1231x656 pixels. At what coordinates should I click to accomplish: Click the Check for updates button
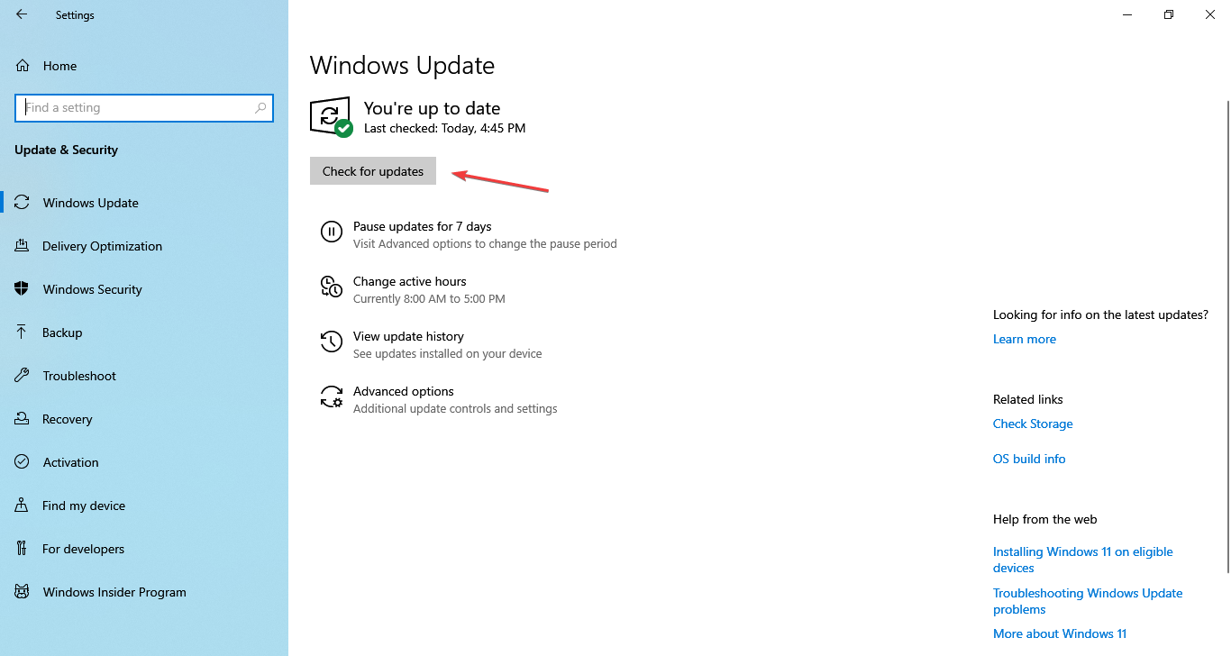click(373, 171)
